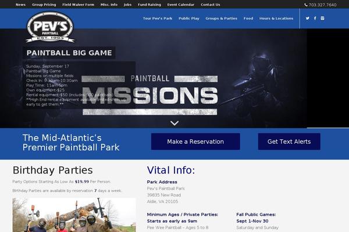This screenshot has width=349, height=232.
Task: Open Contact Us in top bar
Action: tap(211, 5)
